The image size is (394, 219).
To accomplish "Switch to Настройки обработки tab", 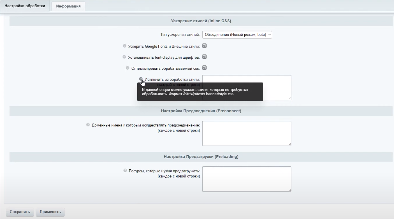I will pos(25,6).
